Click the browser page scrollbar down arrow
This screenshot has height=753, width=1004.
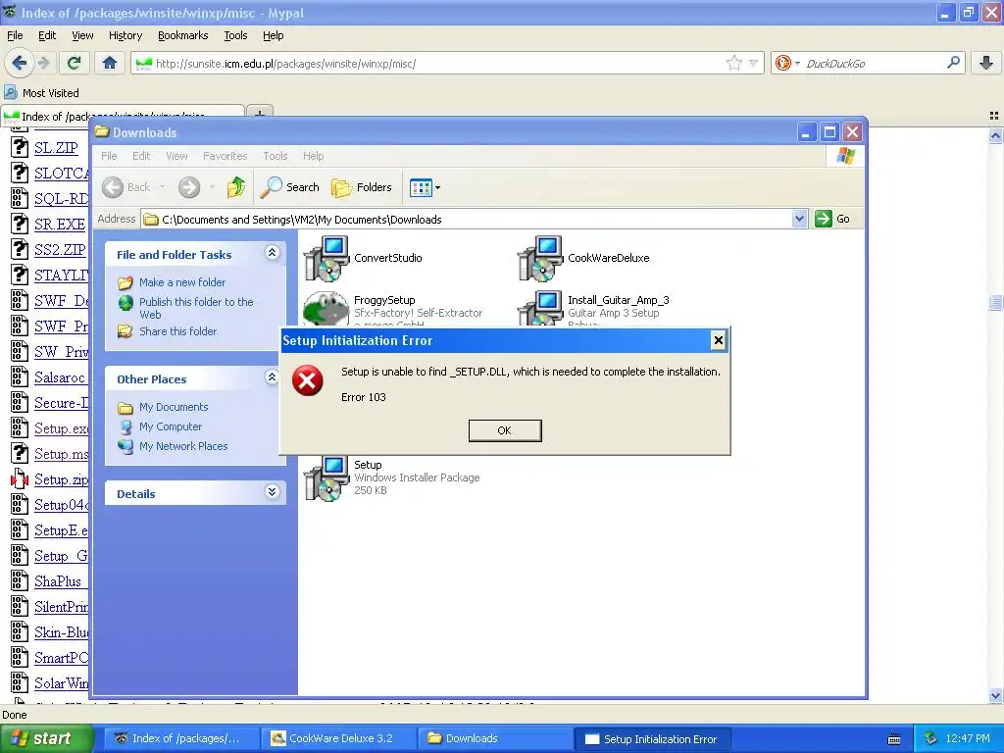pyautogui.click(x=995, y=695)
